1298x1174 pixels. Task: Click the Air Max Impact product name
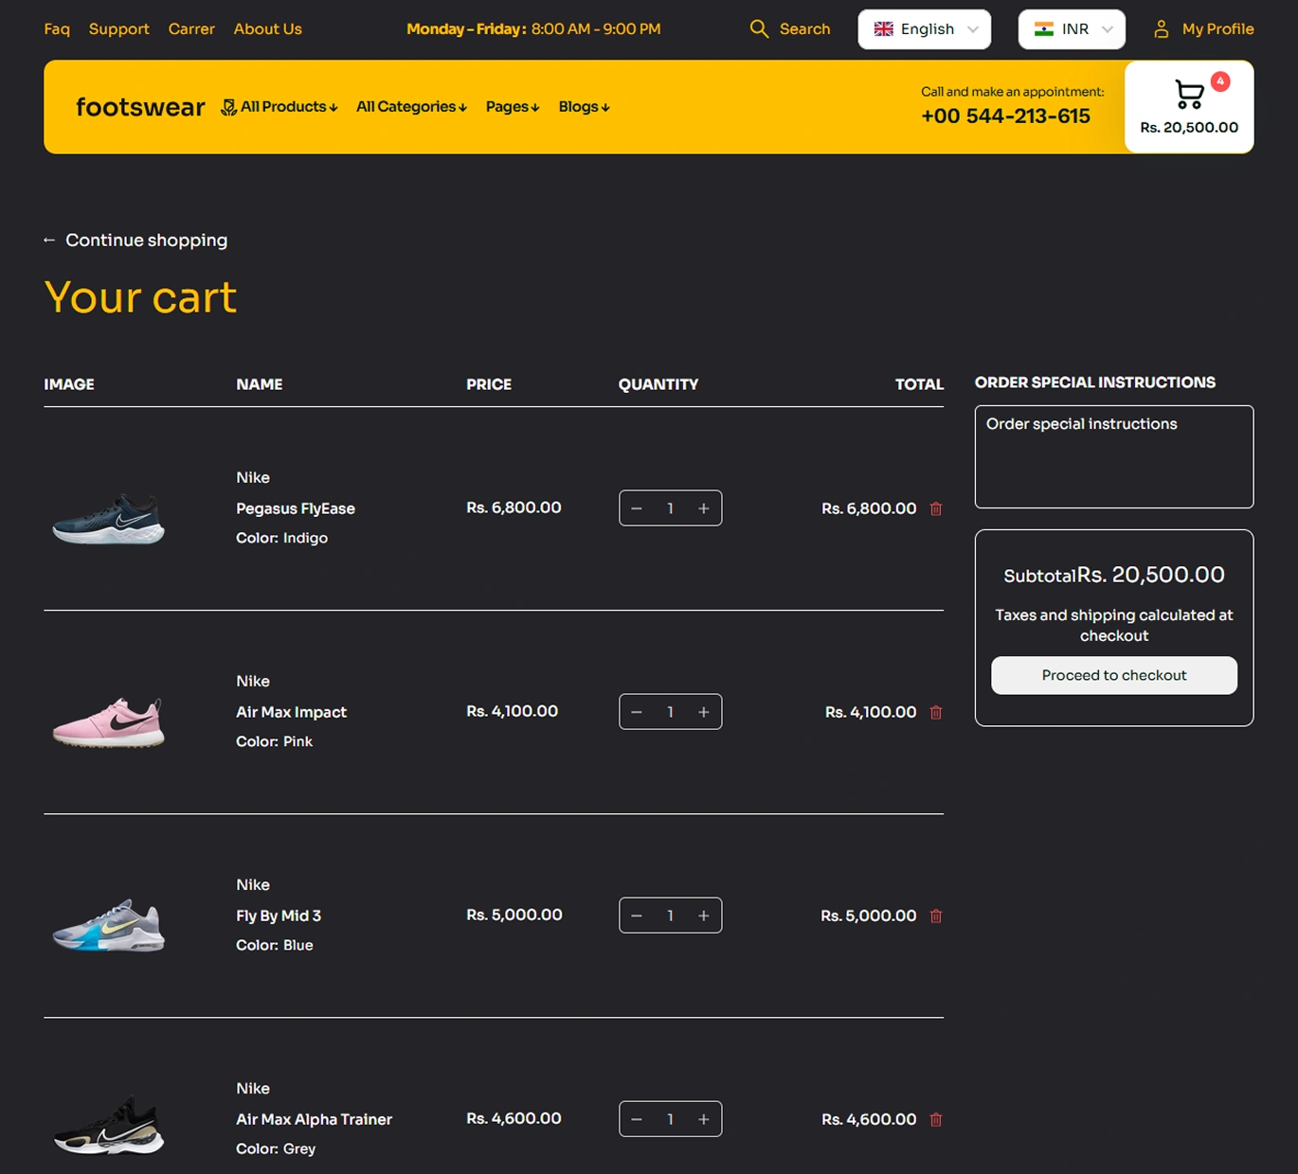pyautogui.click(x=291, y=712)
